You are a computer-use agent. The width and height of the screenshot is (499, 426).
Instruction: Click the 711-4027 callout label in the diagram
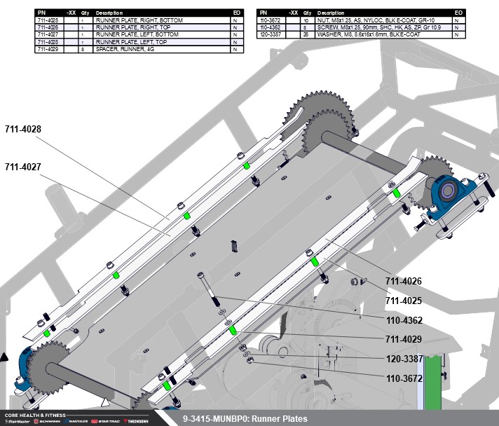23,167
